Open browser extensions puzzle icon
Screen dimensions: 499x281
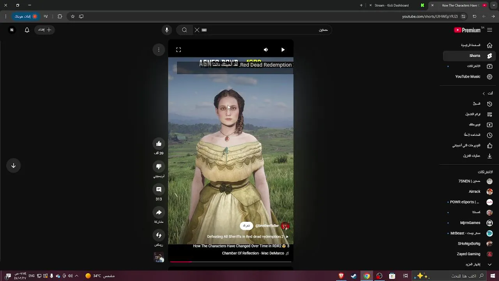pyautogui.click(x=60, y=16)
